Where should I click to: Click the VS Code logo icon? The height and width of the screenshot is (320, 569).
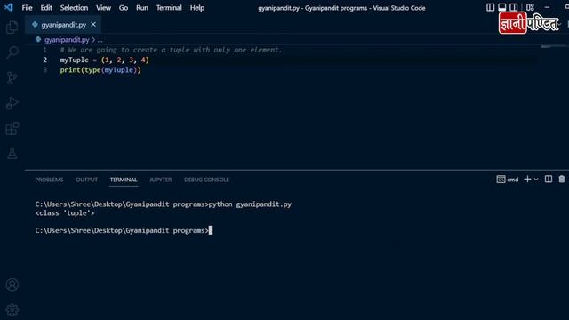[8, 7]
